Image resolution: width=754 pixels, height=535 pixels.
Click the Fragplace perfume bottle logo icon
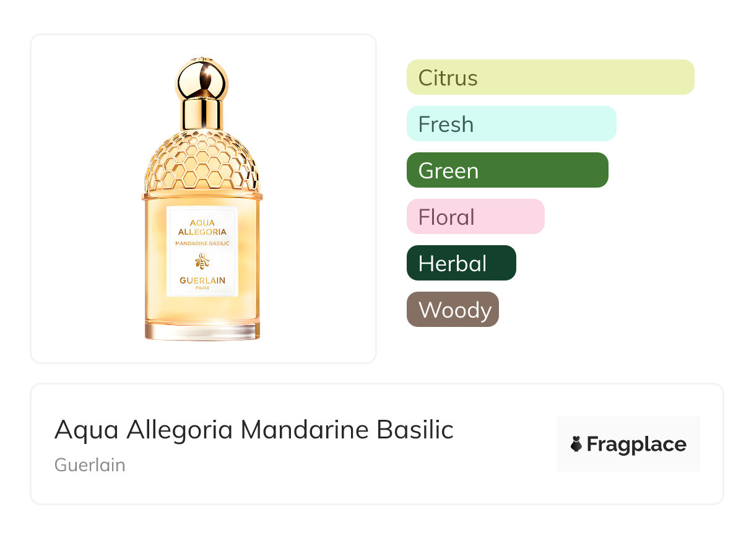[x=576, y=444]
